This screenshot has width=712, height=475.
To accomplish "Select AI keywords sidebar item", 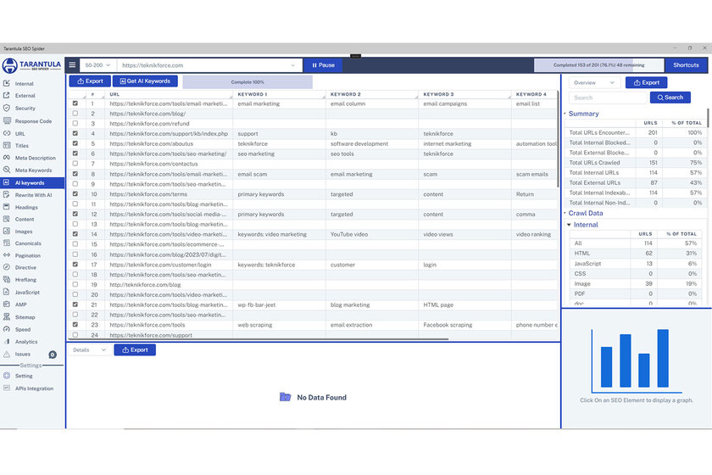I will [32, 182].
